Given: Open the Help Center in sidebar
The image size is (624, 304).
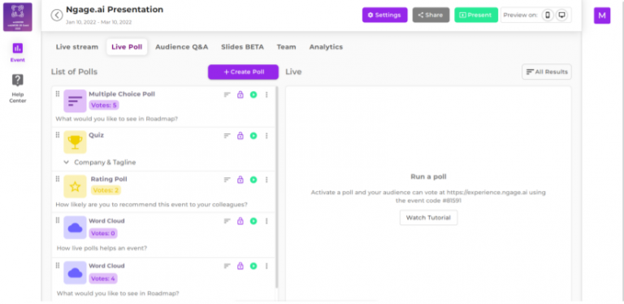Looking at the screenshot, I should [18, 89].
